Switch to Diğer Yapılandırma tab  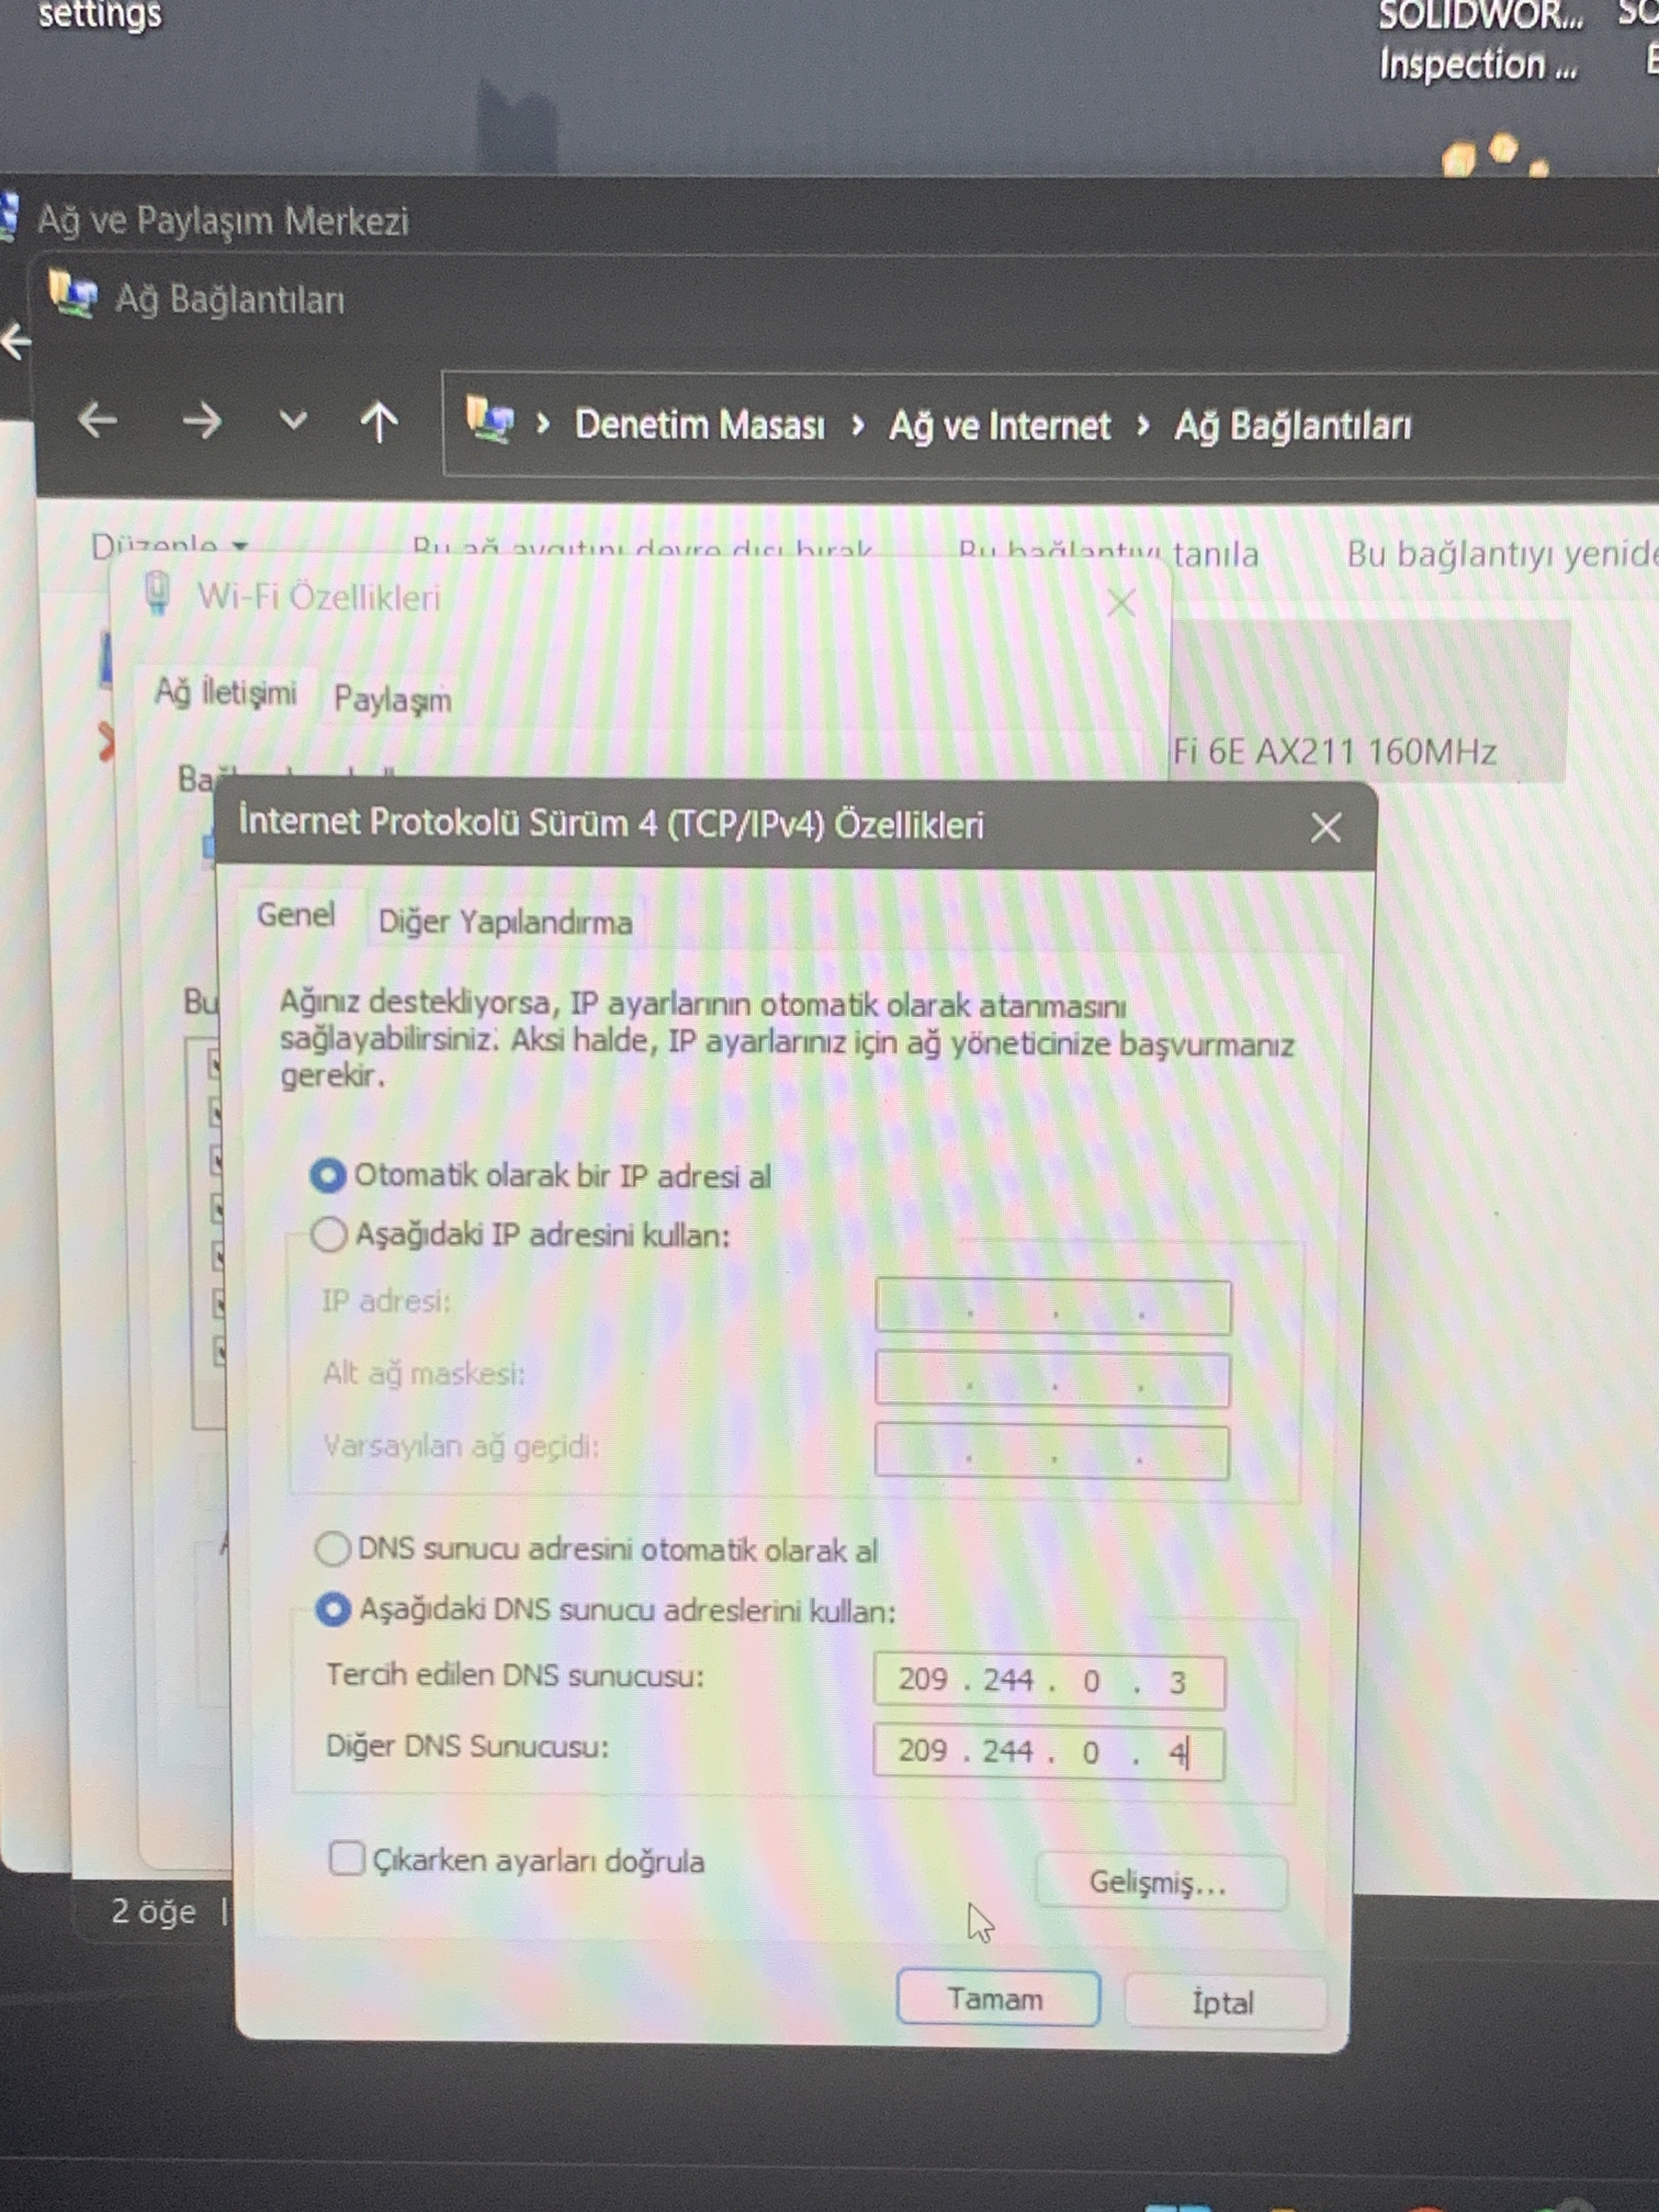point(505,922)
